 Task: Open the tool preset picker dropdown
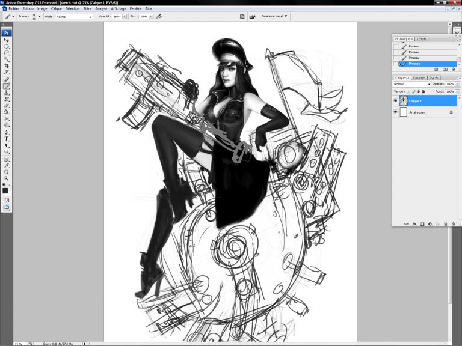[13, 16]
